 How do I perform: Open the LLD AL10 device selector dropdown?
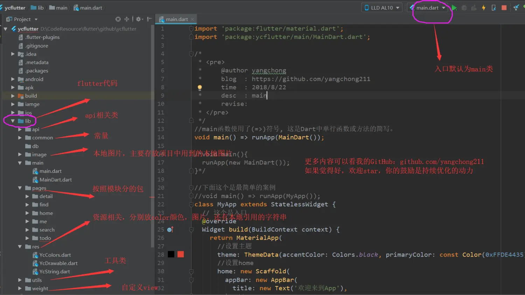(x=381, y=8)
